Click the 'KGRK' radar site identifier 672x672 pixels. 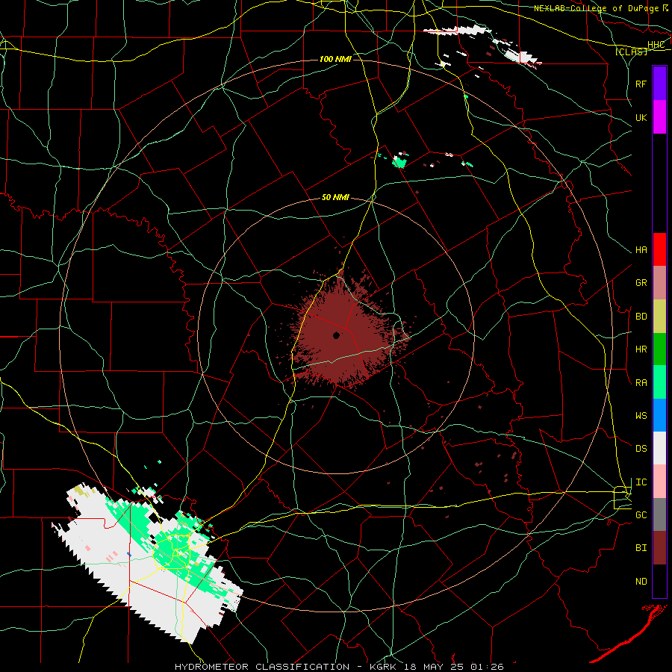tap(382, 667)
